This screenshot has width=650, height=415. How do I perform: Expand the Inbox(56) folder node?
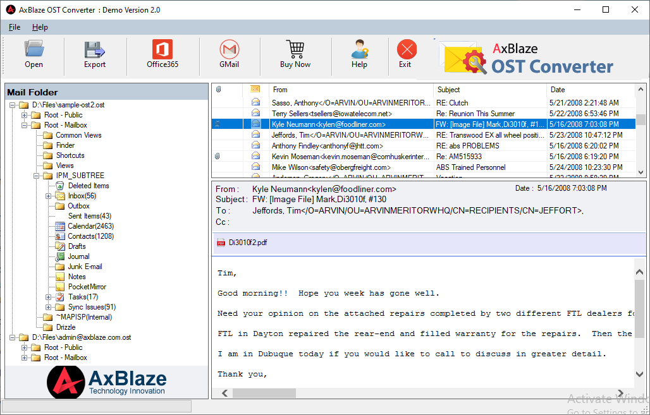49,196
